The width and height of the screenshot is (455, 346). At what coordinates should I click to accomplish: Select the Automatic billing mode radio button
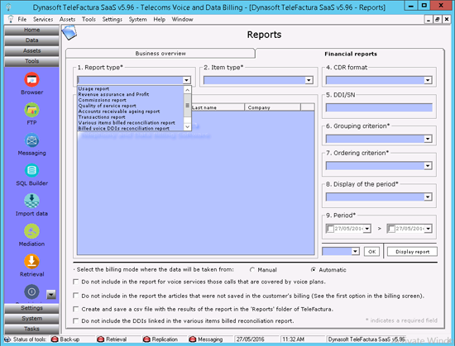314,269
